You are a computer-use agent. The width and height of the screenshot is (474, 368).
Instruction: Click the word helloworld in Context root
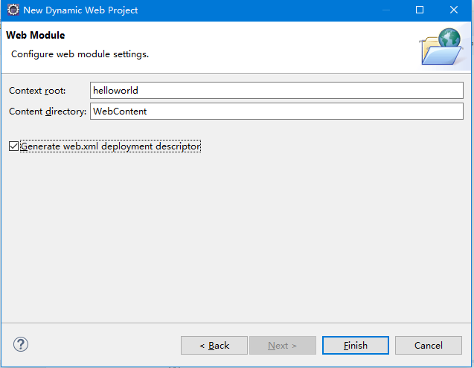(x=115, y=91)
